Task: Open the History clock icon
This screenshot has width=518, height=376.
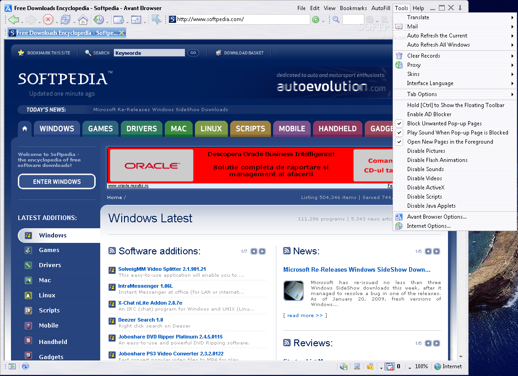Action: click(98, 20)
